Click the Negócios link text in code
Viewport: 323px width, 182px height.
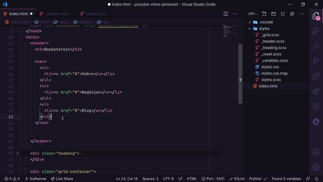pos(91,92)
